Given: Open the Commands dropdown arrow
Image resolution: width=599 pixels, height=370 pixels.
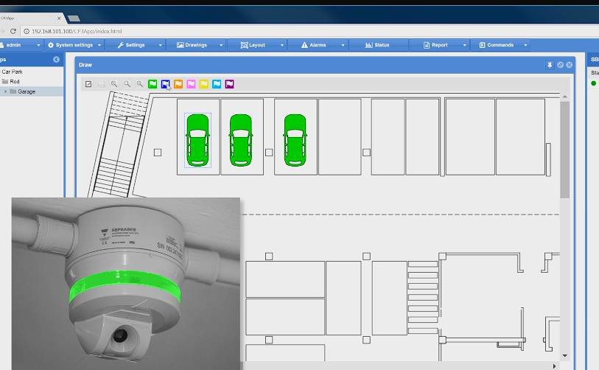Looking at the screenshot, I should coord(525,45).
